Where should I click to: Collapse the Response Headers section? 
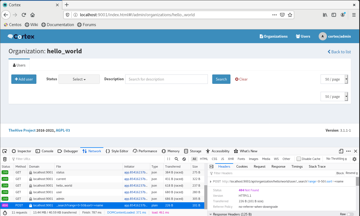211,214
